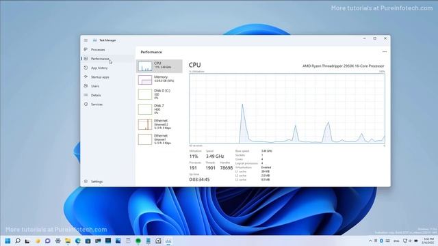438x246 pixels.
Task: Click the AMD Ryzen Threadripper processor name
Action: 344,66
